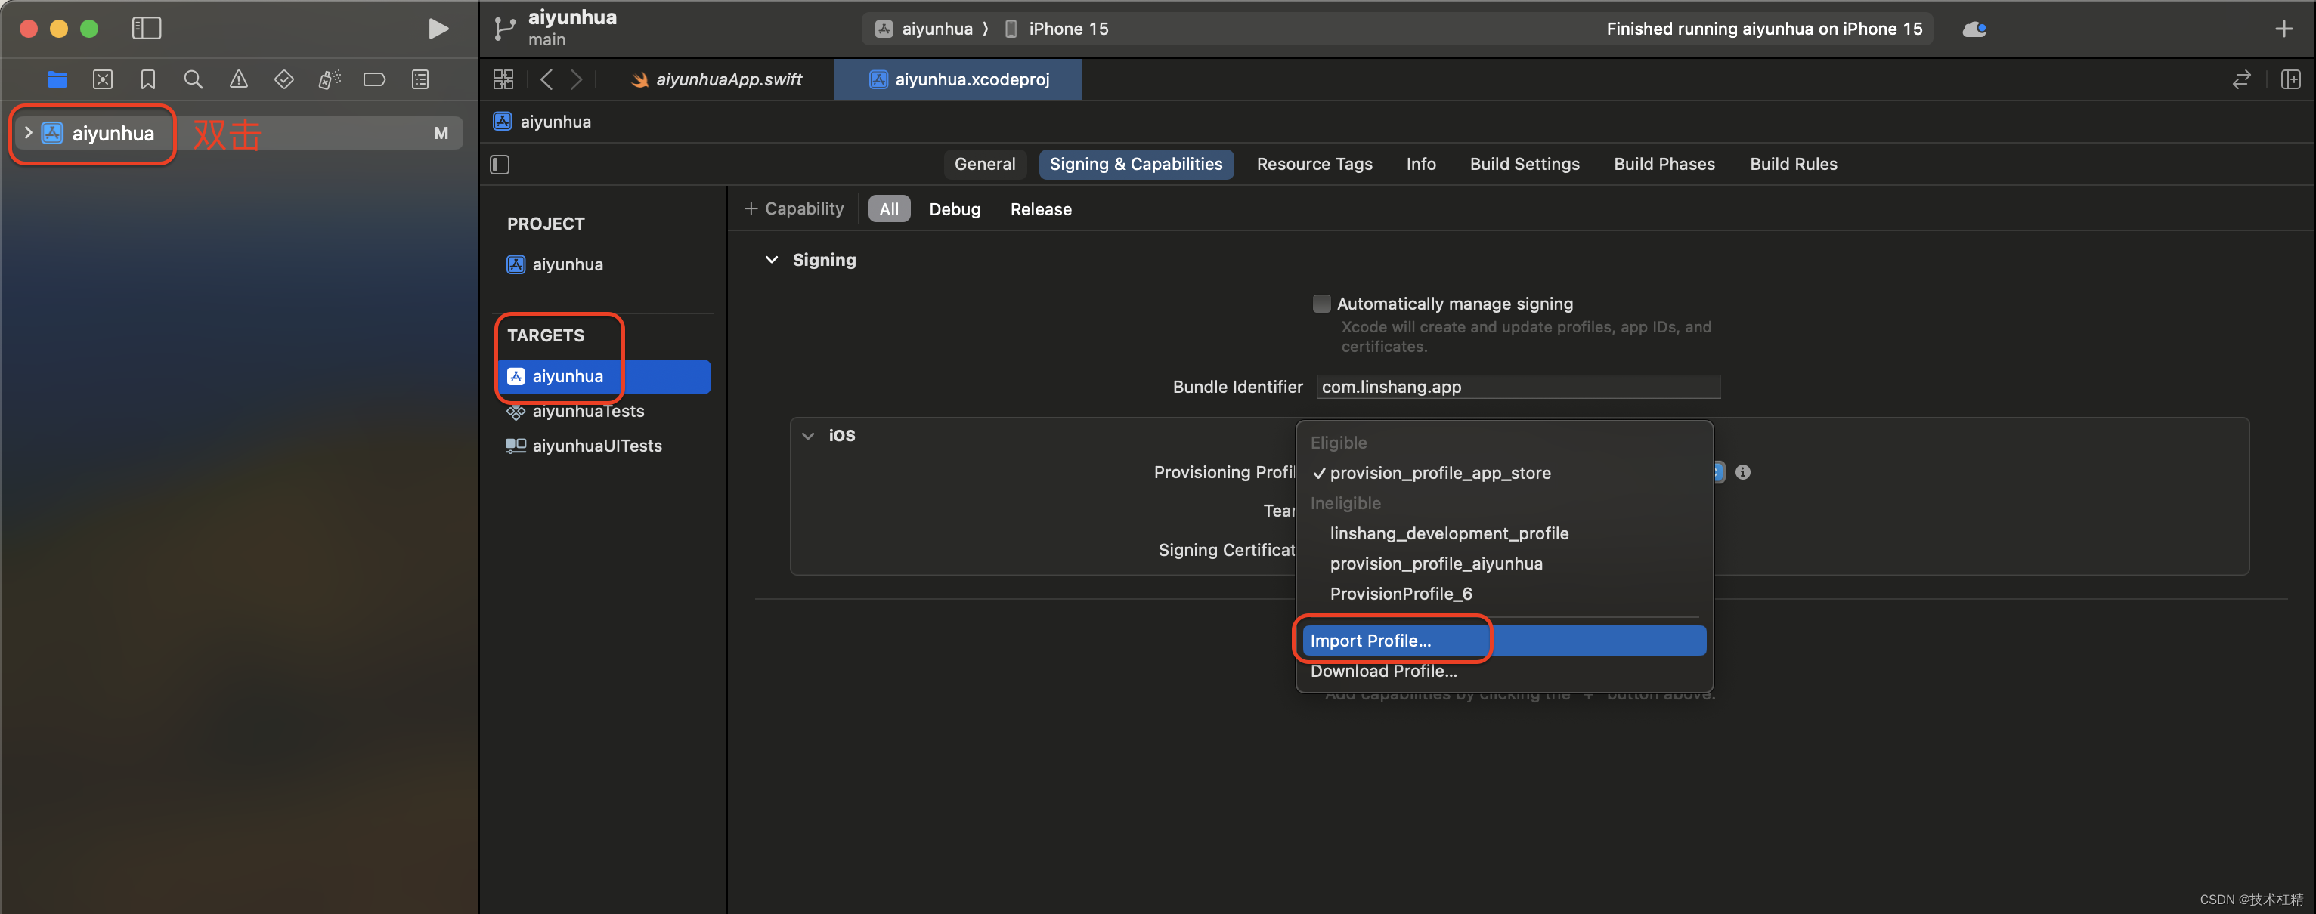The width and height of the screenshot is (2316, 914).
Task: Open the Provisioning Profile popup arrows
Action: pyautogui.click(x=1718, y=473)
